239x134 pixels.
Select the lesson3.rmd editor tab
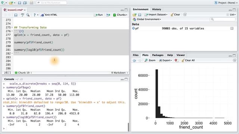point(15,10)
